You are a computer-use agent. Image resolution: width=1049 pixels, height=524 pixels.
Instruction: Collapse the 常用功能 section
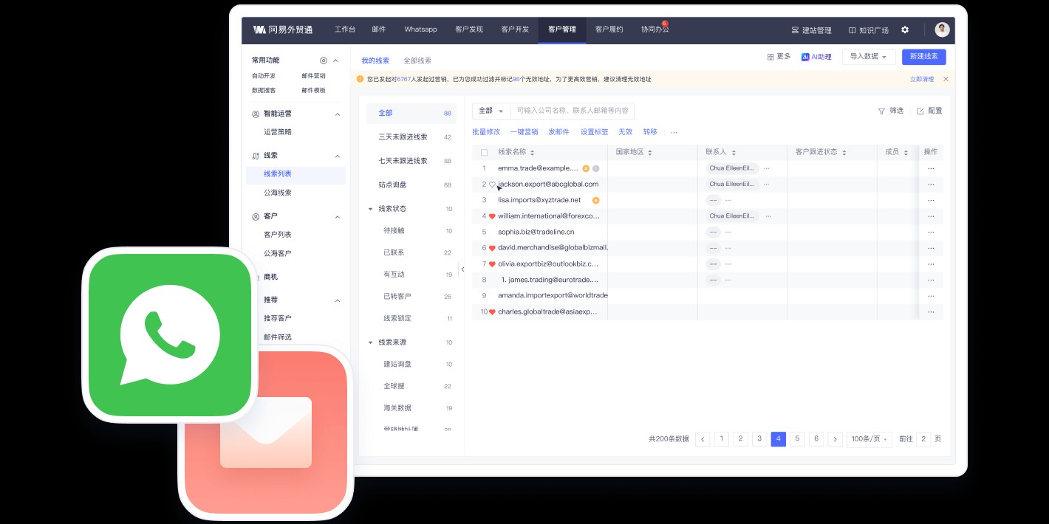pyautogui.click(x=335, y=61)
